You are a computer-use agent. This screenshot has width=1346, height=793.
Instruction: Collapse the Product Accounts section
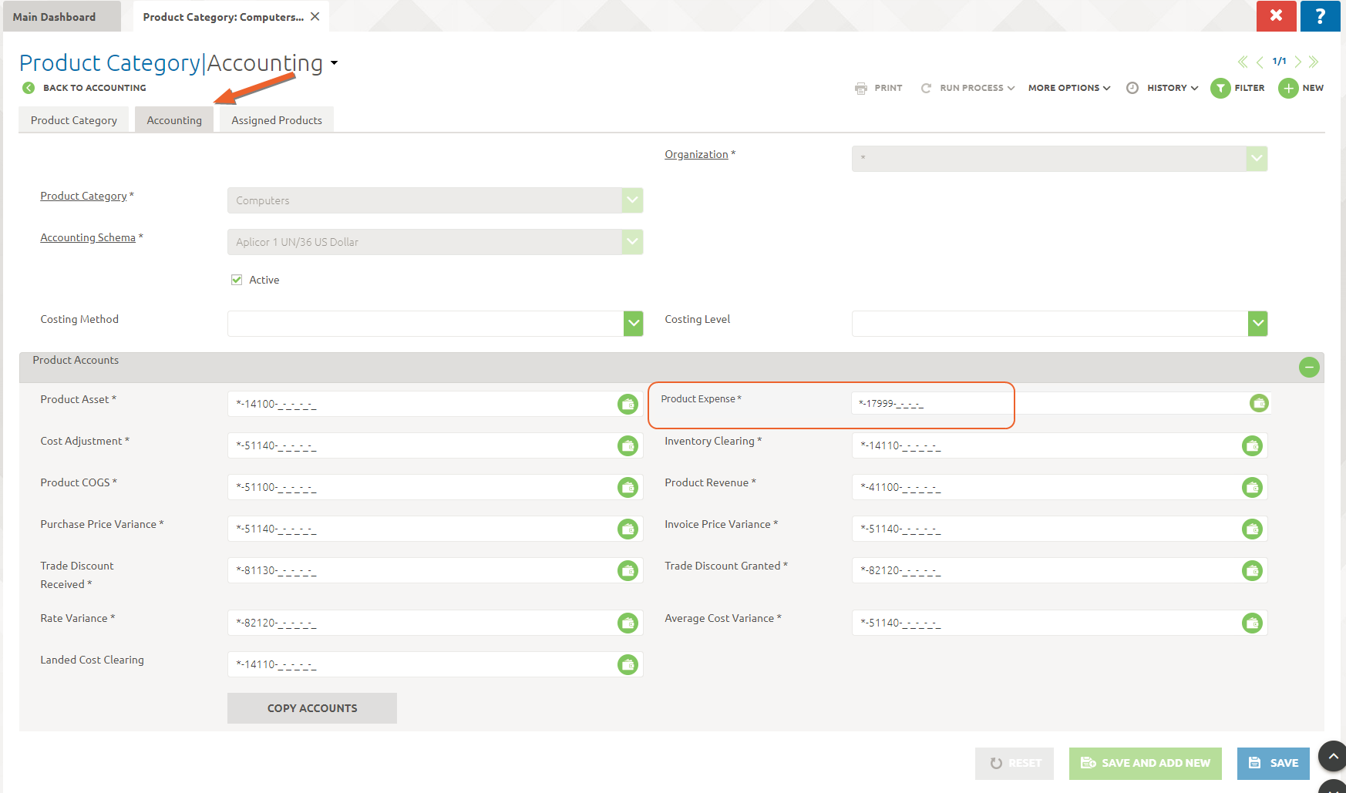tap(1308, 368)
